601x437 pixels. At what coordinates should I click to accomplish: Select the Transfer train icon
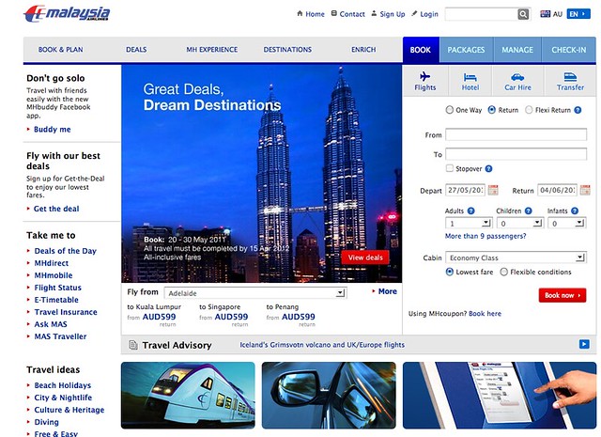(x=570, y=77)
